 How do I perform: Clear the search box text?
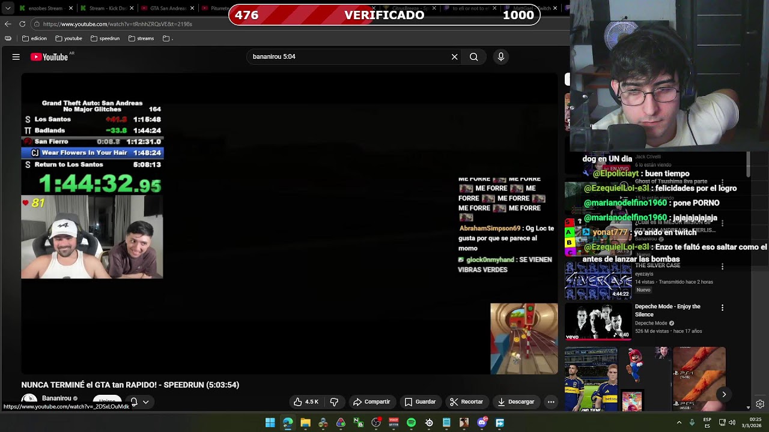tap(454, 56)
